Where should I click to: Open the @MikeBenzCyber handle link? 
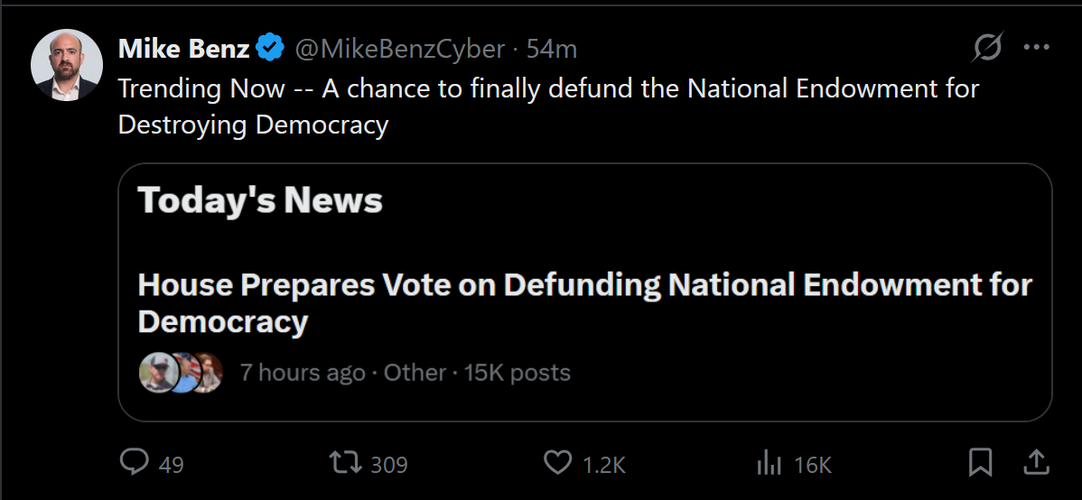400,49
